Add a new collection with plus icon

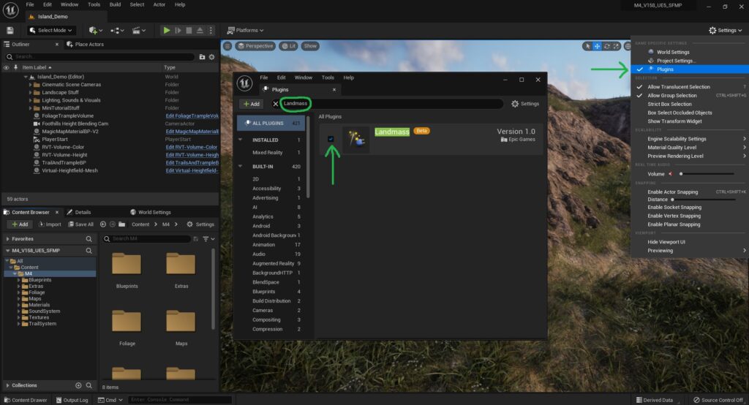coord(78,385)
